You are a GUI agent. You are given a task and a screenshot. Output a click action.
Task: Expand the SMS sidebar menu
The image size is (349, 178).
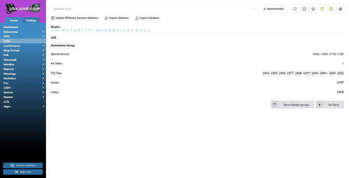tap(23, 36)
